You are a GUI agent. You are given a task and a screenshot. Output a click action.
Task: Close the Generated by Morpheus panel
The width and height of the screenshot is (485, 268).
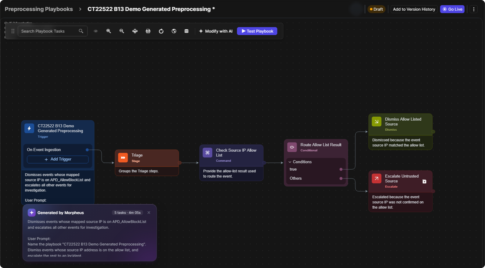click(x=149, y=213)
